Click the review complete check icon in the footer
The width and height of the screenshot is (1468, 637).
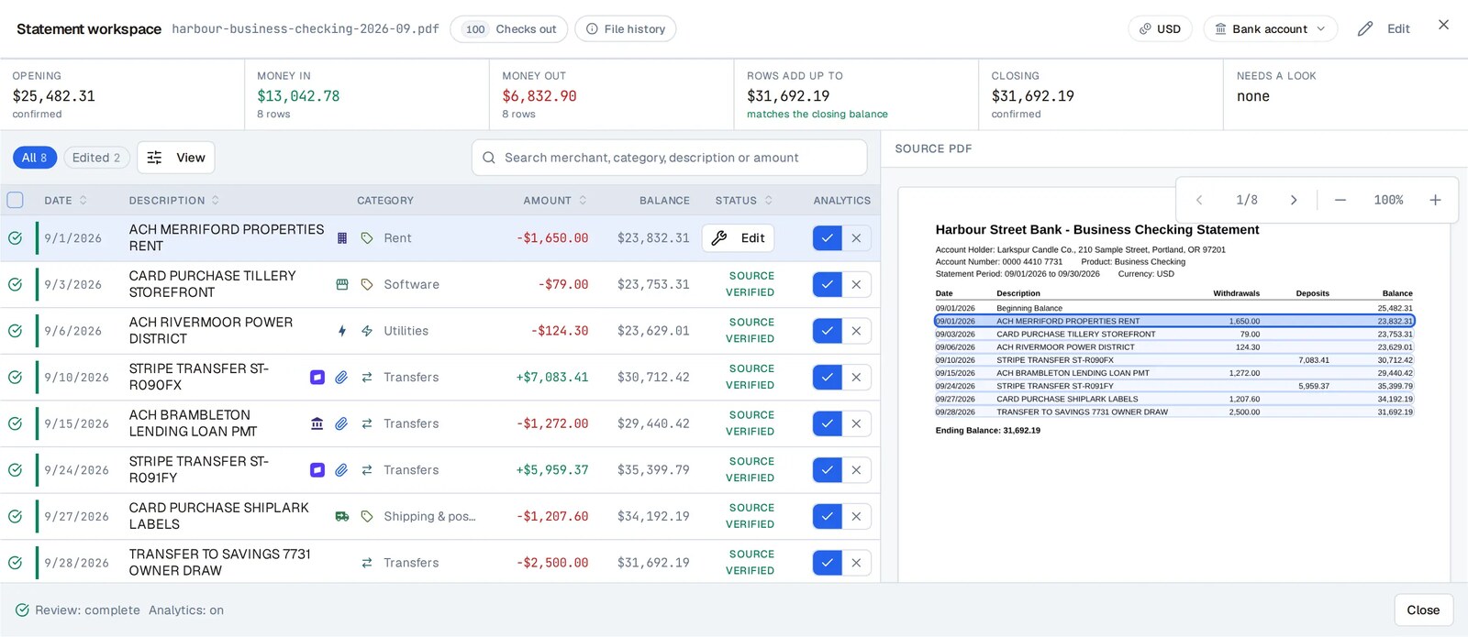pyautogui.click(x=22, y=610)
